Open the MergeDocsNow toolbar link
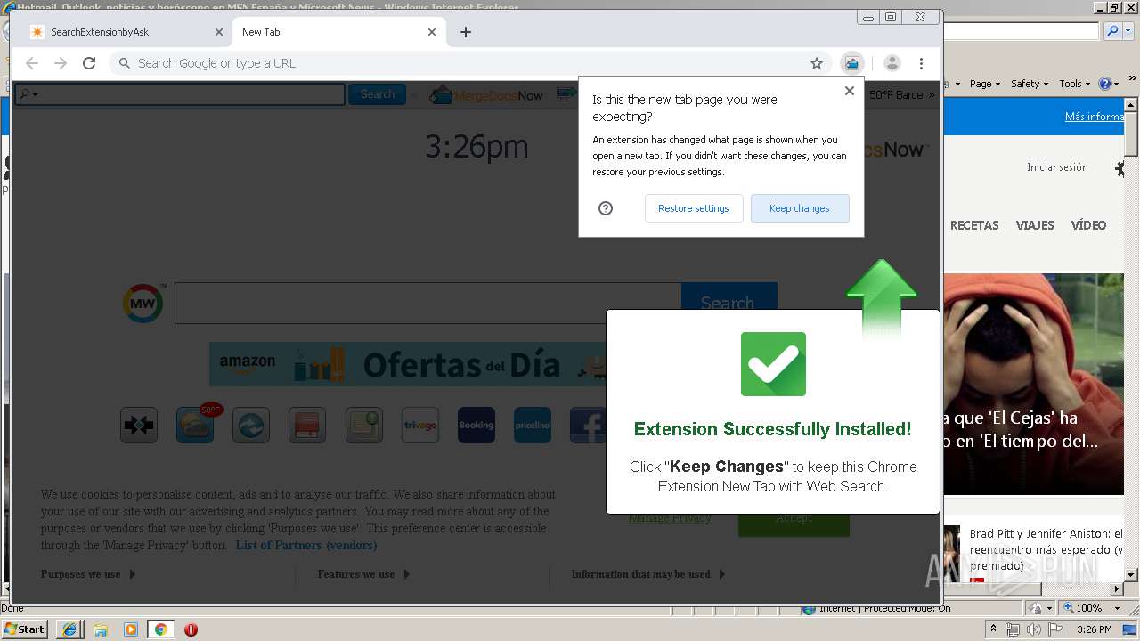This screenshot has width=1140, height=641. pyautogui.click(x=486, y=94)
